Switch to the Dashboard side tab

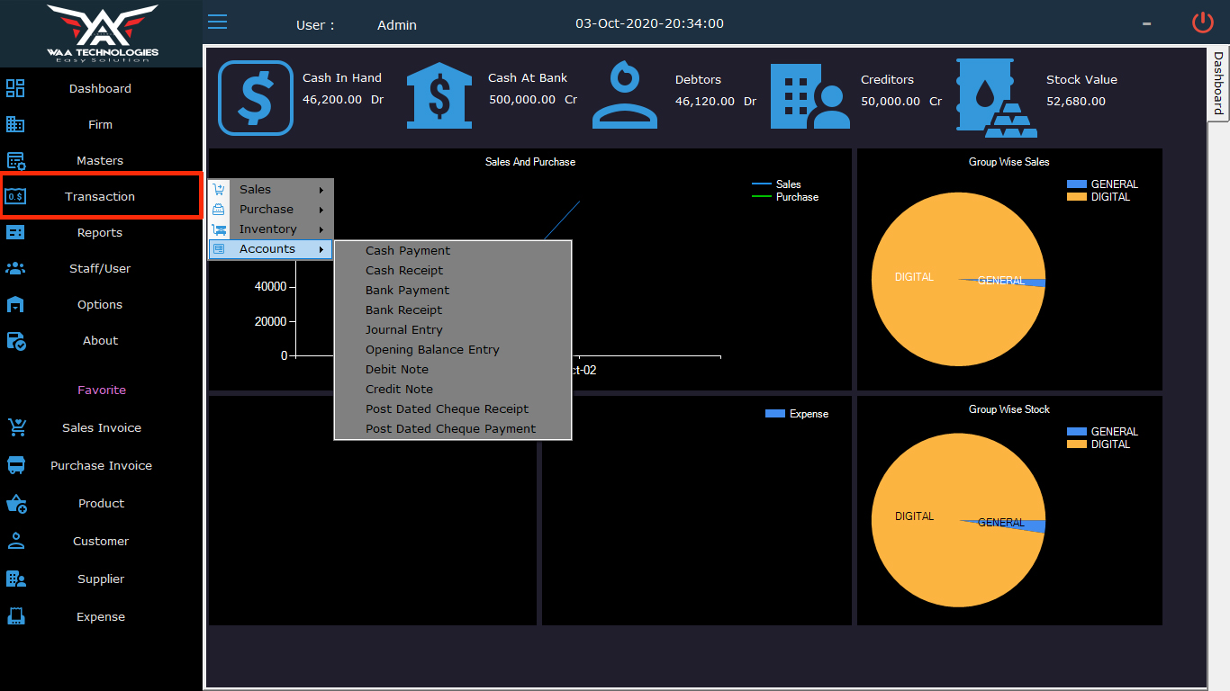pos(1219,86)
